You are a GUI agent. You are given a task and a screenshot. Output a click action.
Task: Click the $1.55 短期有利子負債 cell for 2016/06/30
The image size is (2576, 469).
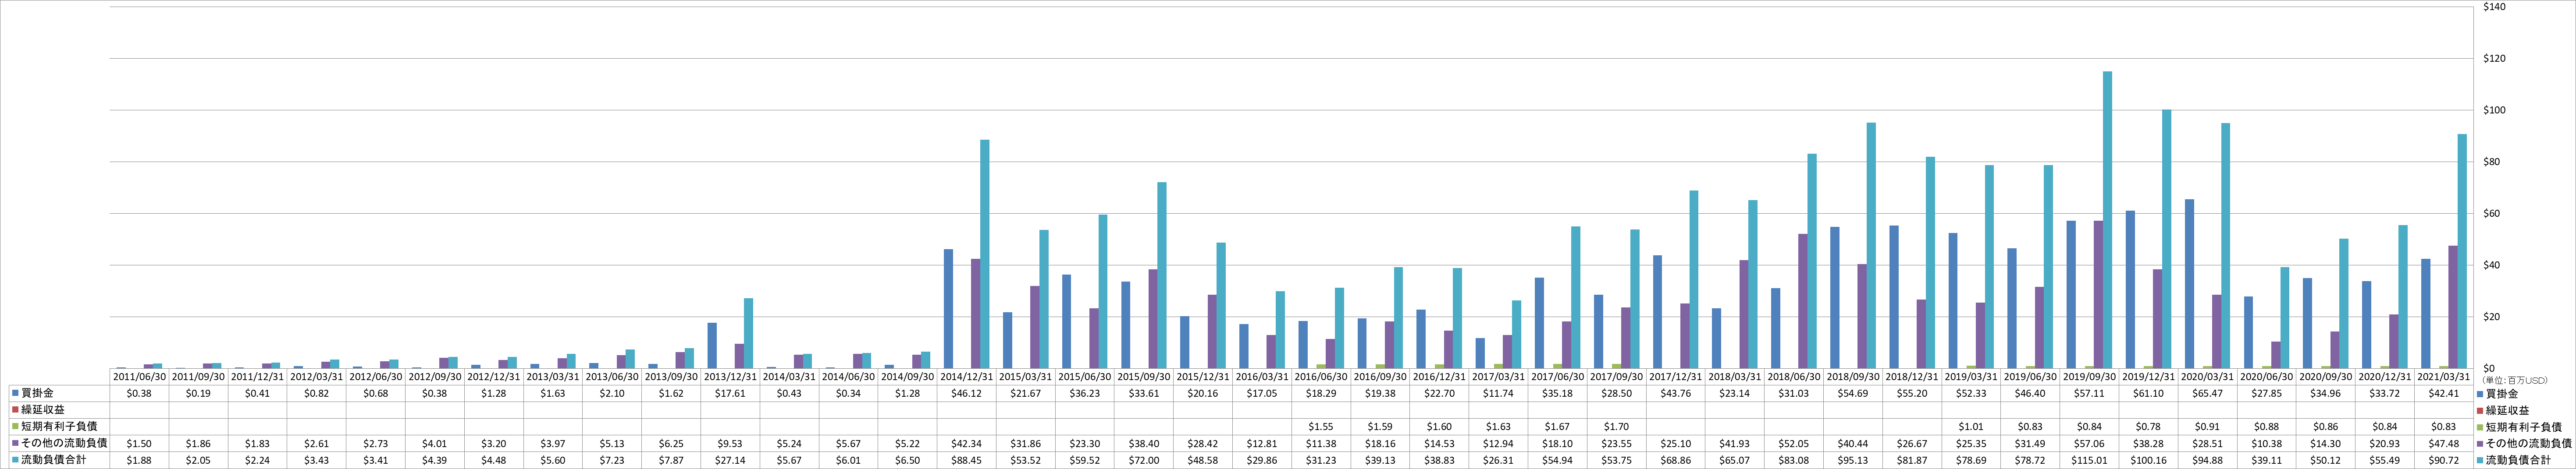(x=1320, y=426)
